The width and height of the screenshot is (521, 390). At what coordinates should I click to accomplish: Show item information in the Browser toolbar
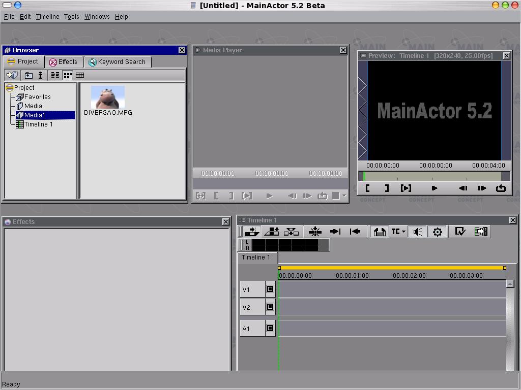(41, 75)
